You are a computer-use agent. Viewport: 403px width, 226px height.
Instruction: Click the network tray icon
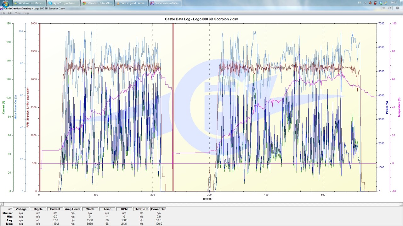pyautogui.click(x=386, y=3)
